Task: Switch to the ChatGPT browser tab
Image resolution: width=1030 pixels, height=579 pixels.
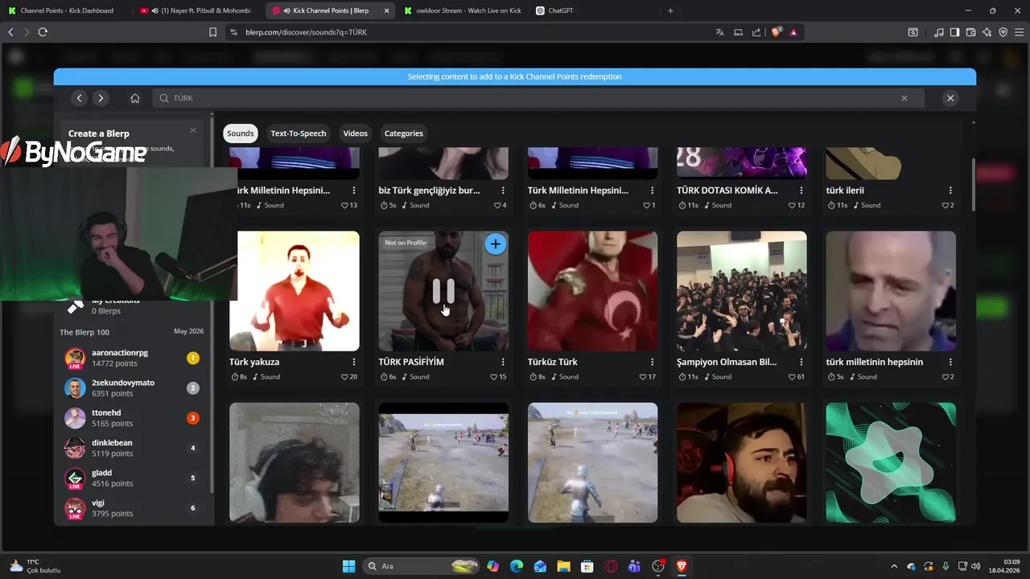Action: pyautogui.click(x=595, y=10)
